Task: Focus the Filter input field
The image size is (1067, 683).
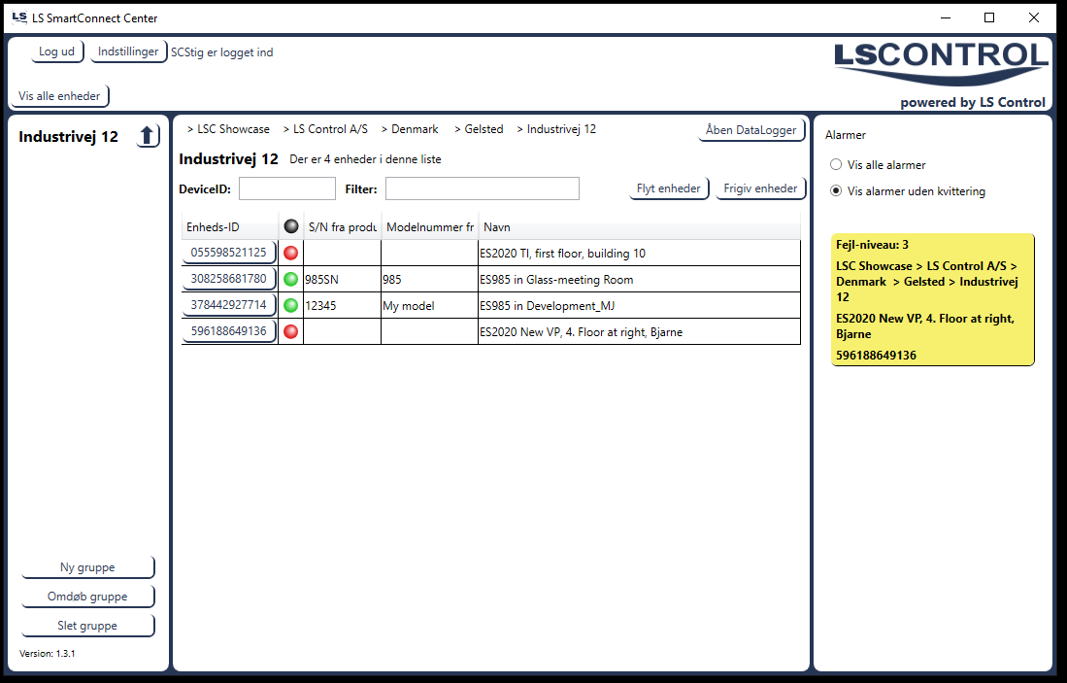Action: 483,188
